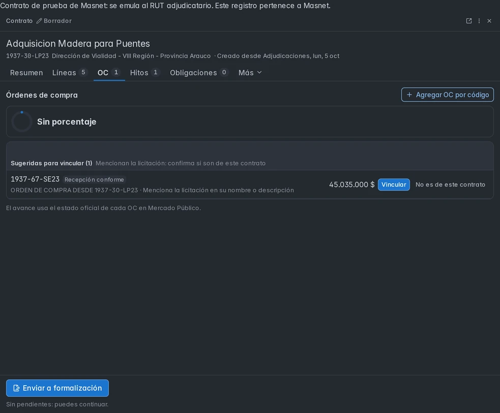Click the Recepción conforme status badge

[x=94, y=180]
